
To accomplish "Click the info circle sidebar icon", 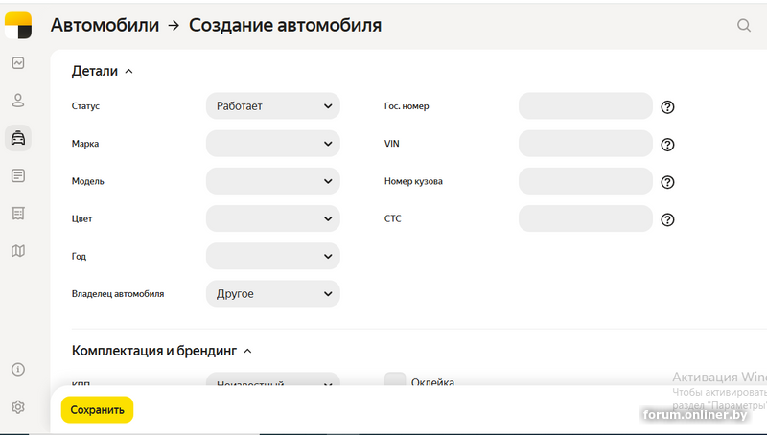I will [17, 370].
